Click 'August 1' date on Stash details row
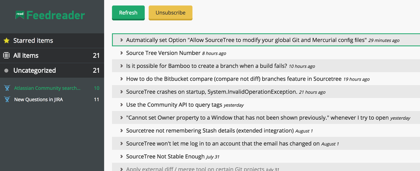The height and width of the screenshot is (171, 420). [x=304, y=131]
